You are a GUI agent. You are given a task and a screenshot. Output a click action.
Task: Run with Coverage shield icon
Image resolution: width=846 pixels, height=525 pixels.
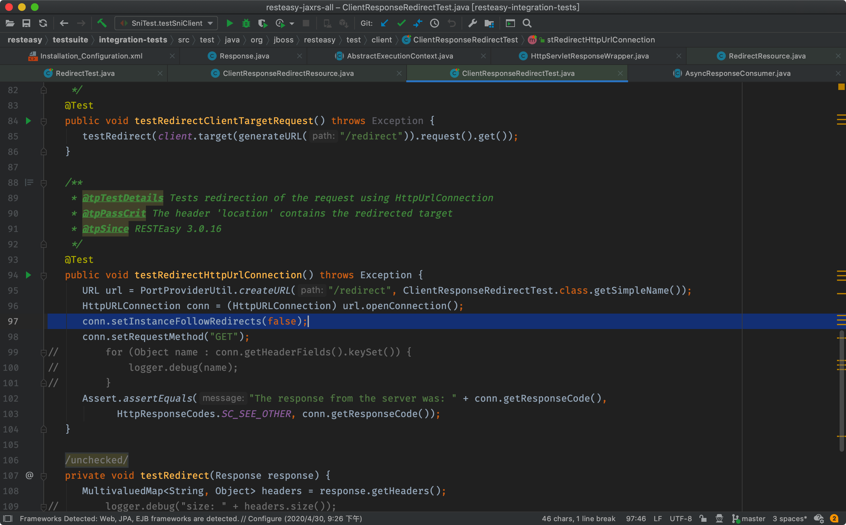point(263,23)
